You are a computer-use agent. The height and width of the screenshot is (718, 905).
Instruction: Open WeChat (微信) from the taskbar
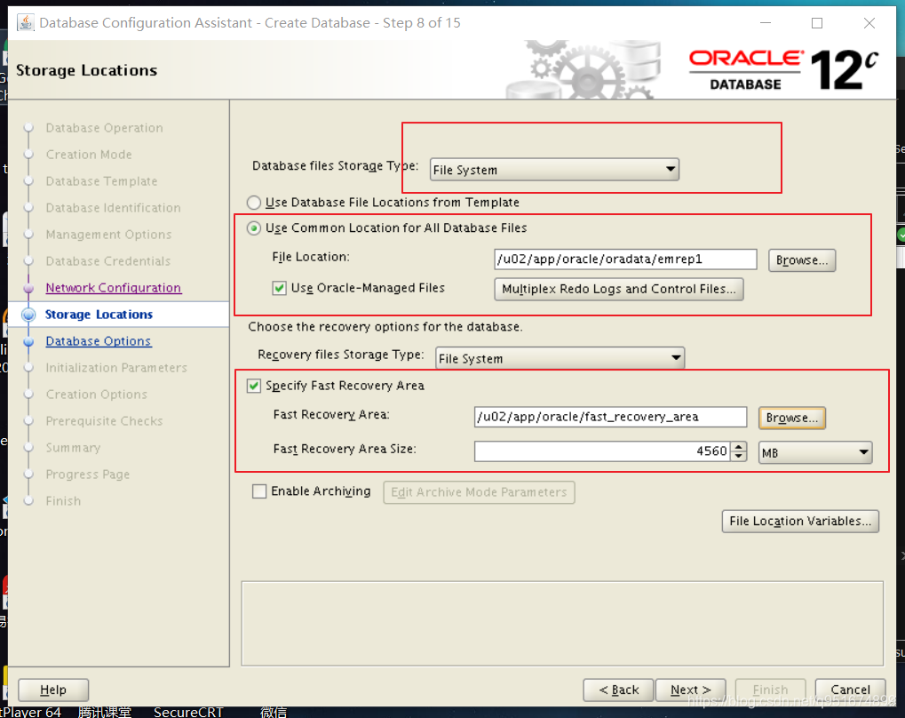274,711
